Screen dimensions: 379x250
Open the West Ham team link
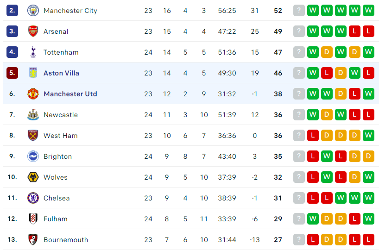[60, 136]
